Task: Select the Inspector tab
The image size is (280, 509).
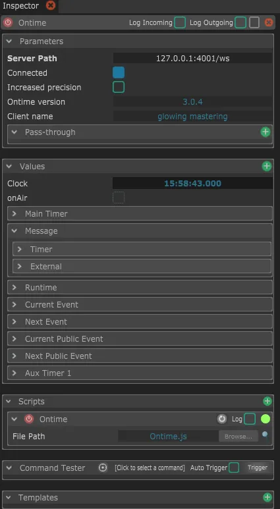Action: 21,6
